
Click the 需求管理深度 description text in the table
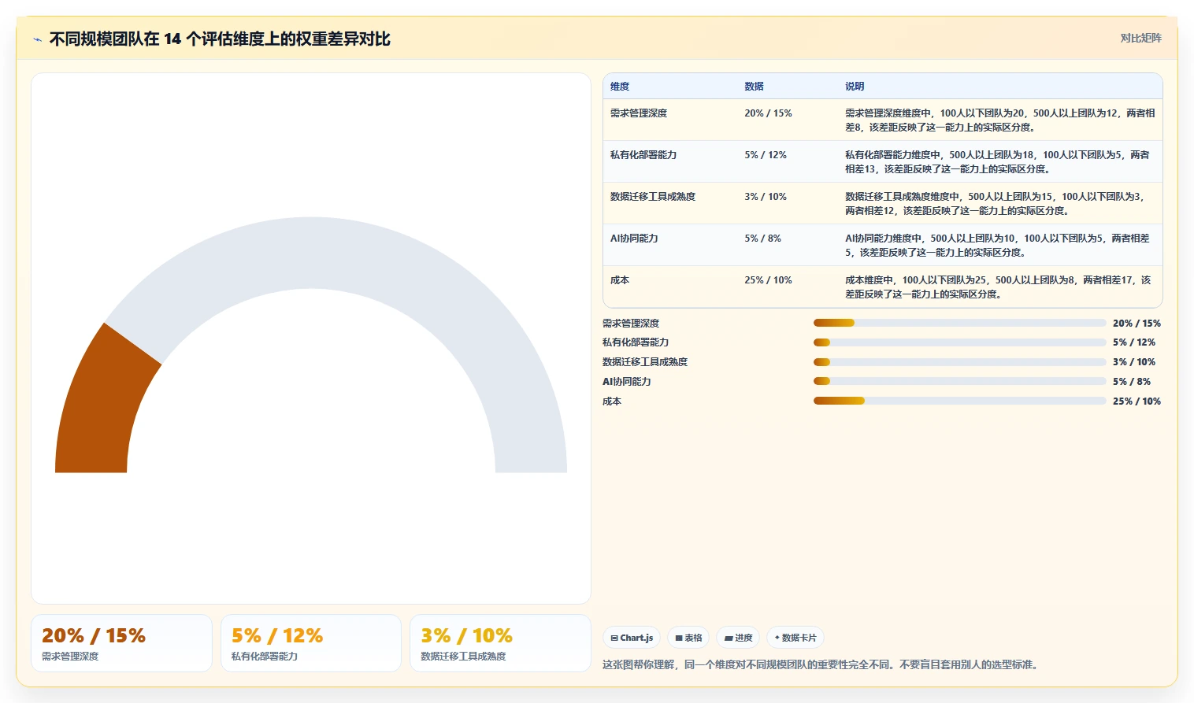[x=1000, y=120]
